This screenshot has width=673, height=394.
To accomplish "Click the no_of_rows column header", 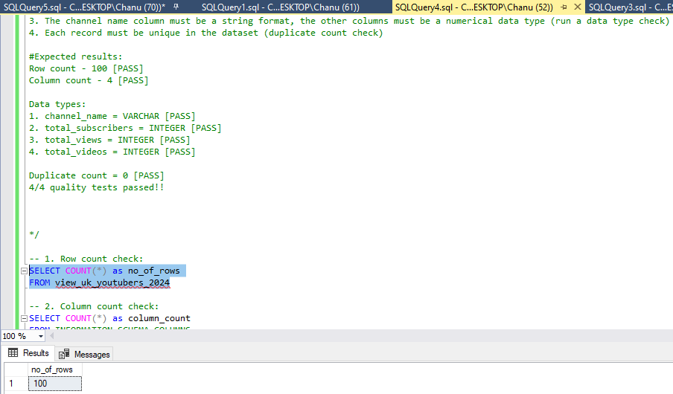I will pos(55,369).
